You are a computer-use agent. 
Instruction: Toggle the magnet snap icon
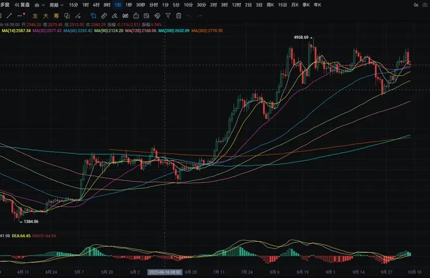(157, 16)
